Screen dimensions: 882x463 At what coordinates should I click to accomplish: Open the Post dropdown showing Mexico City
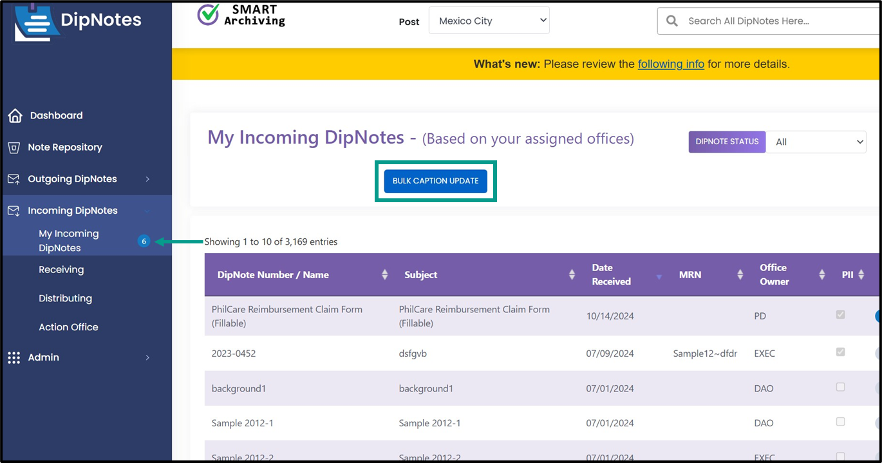489,21
